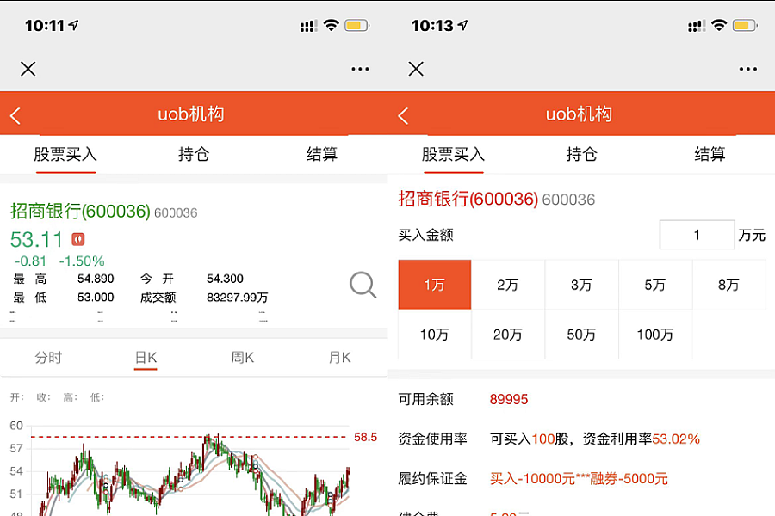Choose the 100万 purchase amount

655,335
